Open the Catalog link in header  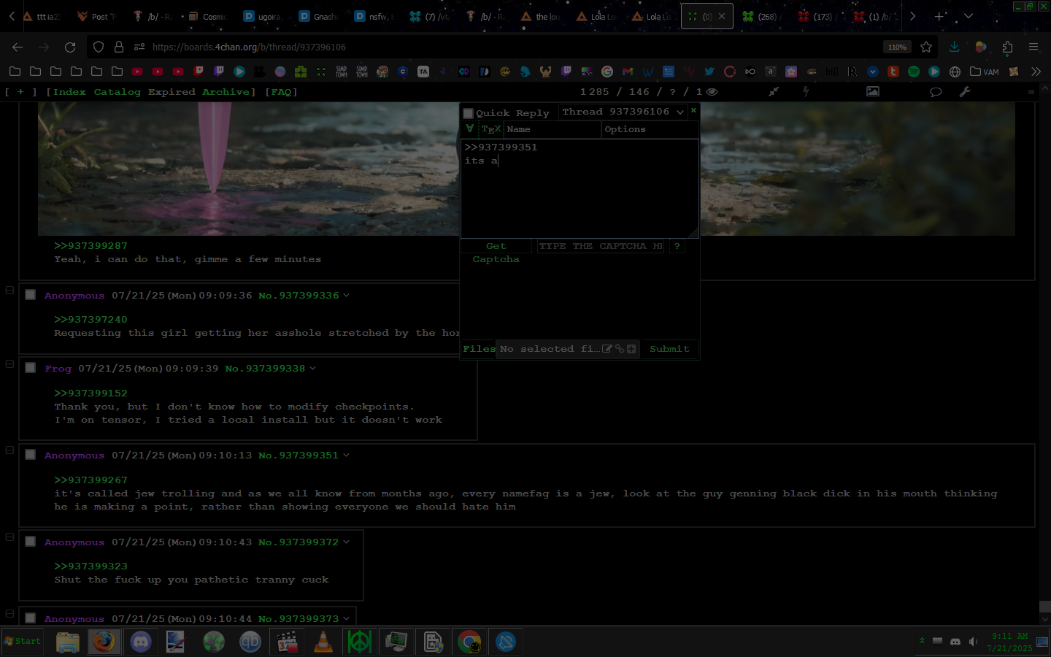coord(117,92)
